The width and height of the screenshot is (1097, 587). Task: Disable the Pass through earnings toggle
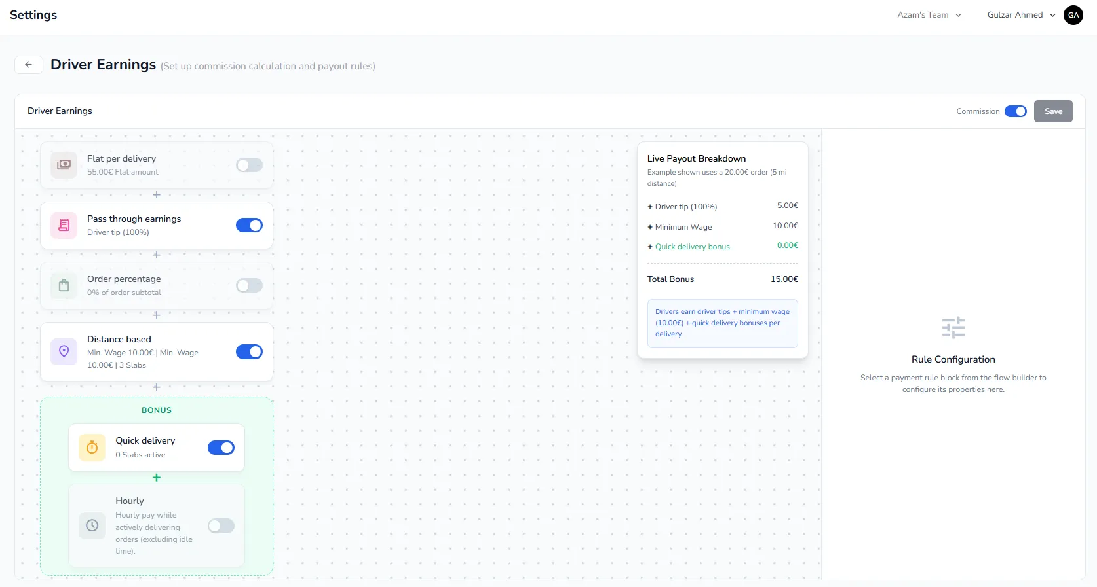249,225
